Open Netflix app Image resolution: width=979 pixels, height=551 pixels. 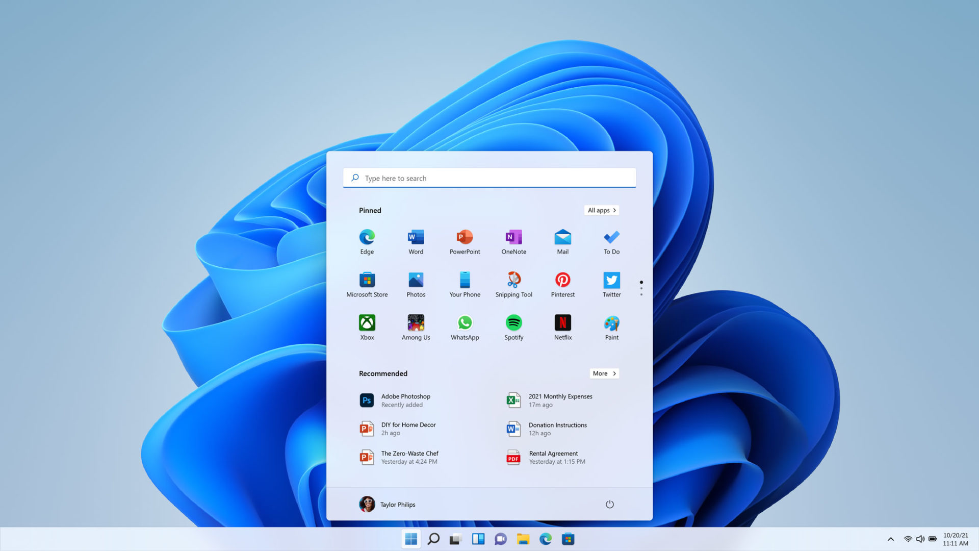point(563,322)
